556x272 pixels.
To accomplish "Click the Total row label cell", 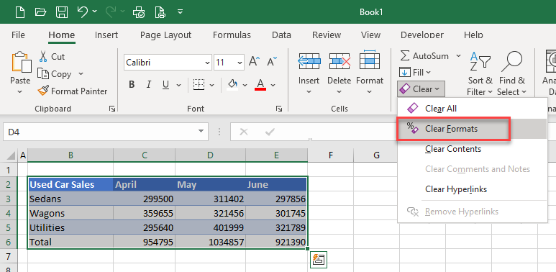I will click(x=70, y=242).
